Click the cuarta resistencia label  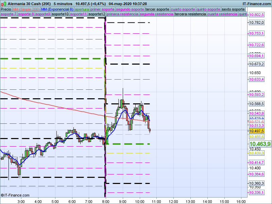click(x=222, y=14)
